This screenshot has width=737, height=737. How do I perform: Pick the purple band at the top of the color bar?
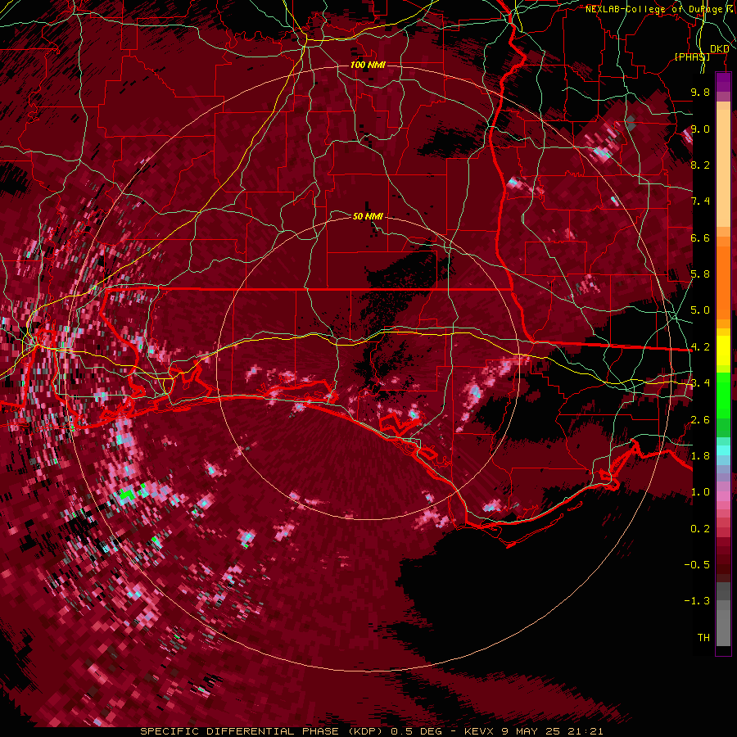coord(723,82)
